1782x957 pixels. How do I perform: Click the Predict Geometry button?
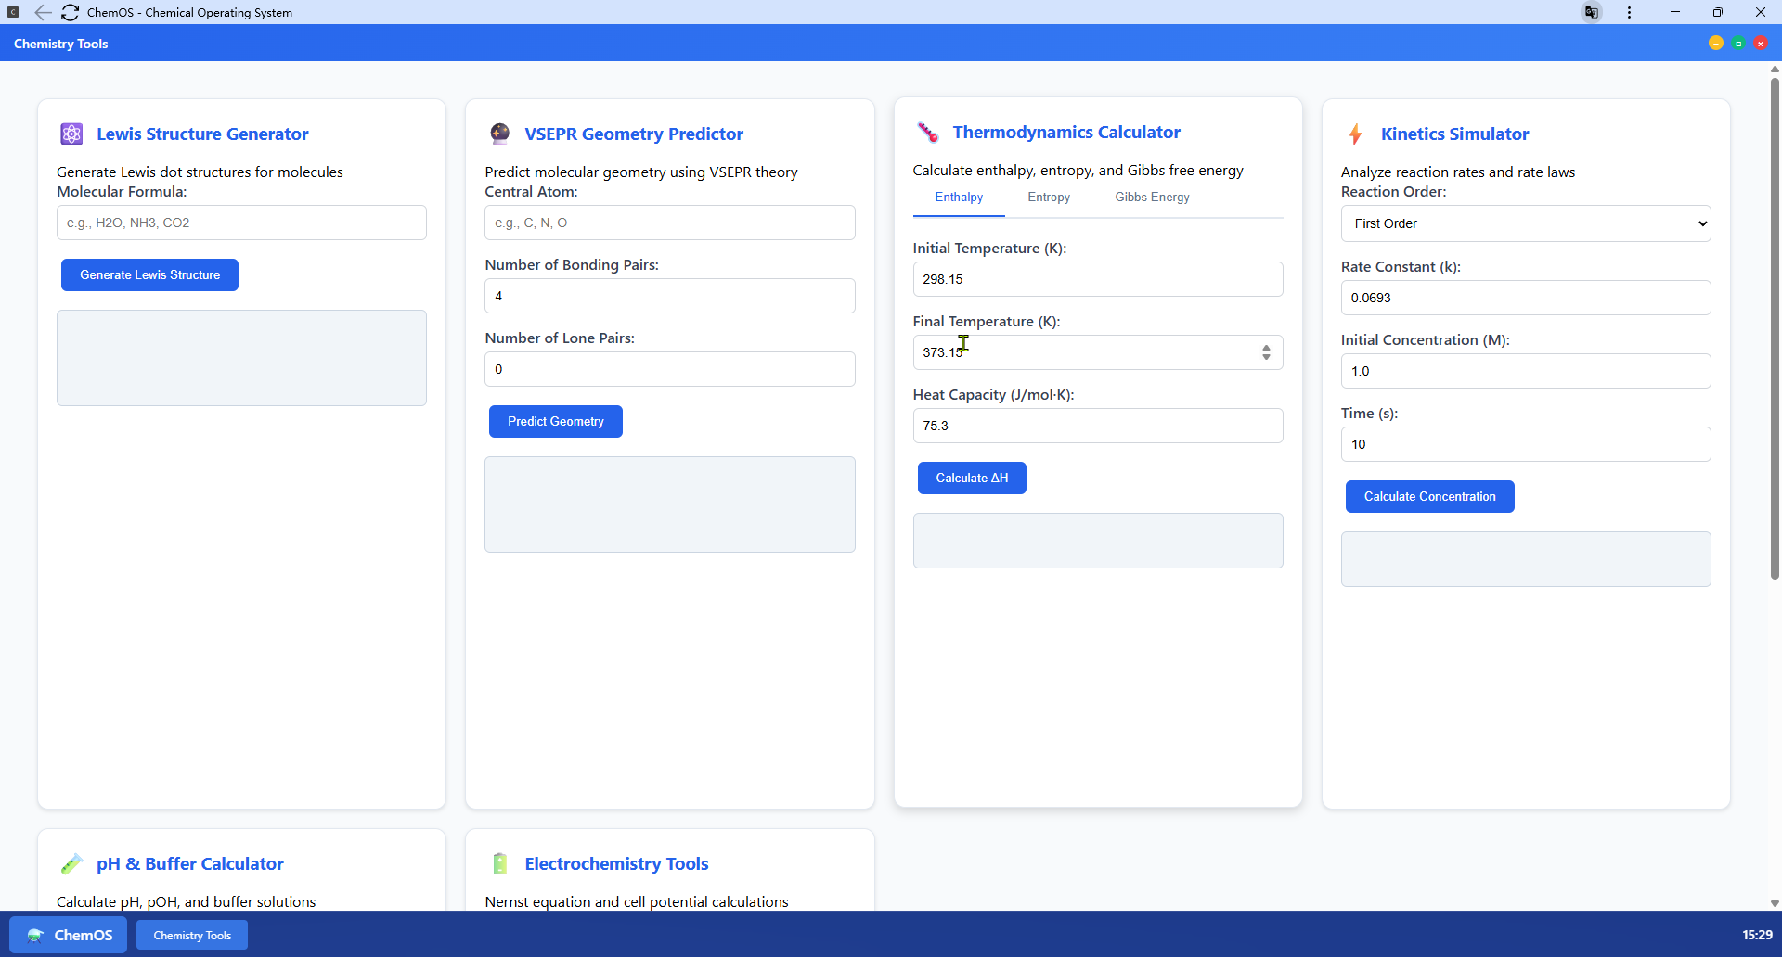555,421
